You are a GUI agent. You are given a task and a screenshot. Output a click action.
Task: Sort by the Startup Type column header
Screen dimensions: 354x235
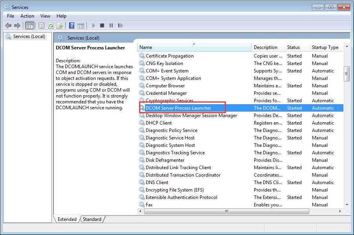[326, 47]
